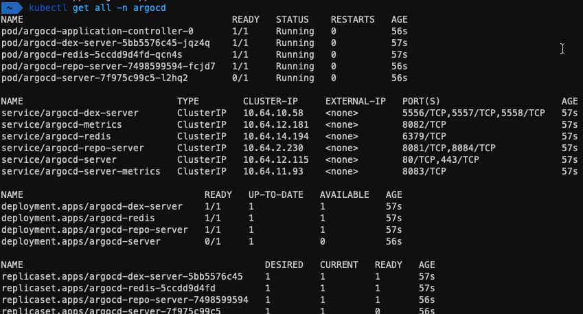Select replicaset.apps/argocd-redis-5ccdd9d4fd name
Screen dimensions: 583x314
click(108, 289)
